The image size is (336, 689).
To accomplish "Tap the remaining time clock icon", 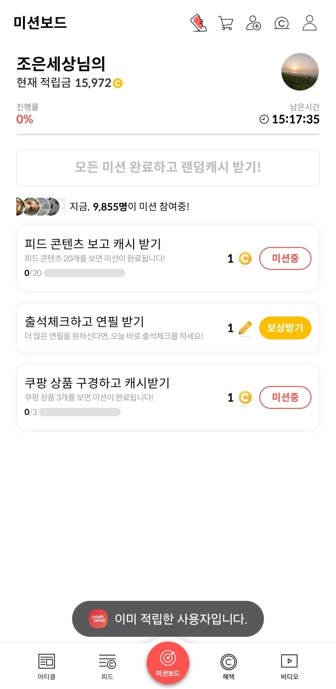I will tap(264, 119).
